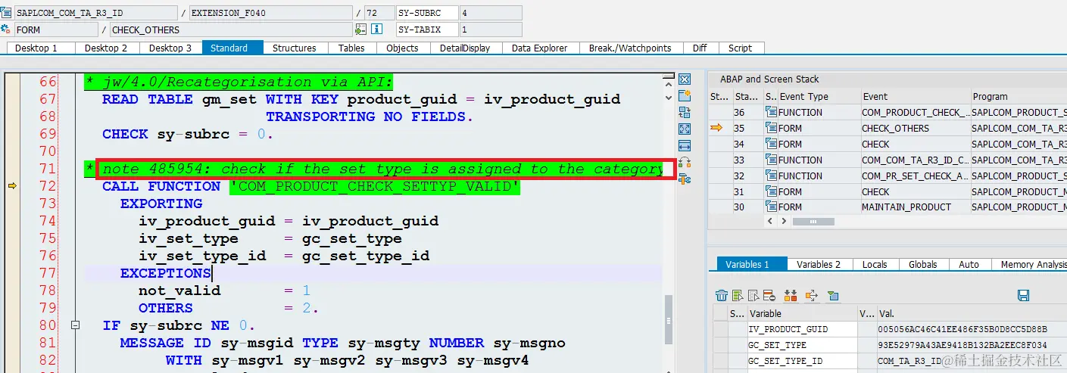Click the code editor's scroll-down arrow

click(668, 96)
